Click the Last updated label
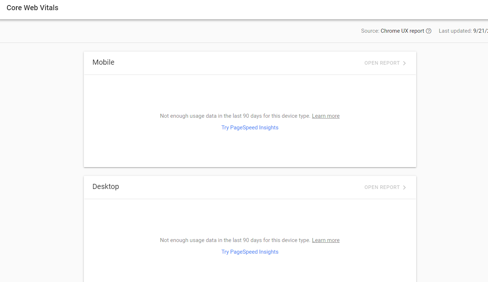Viewport: 488px width, 282px height. click(x=455, y=31)
